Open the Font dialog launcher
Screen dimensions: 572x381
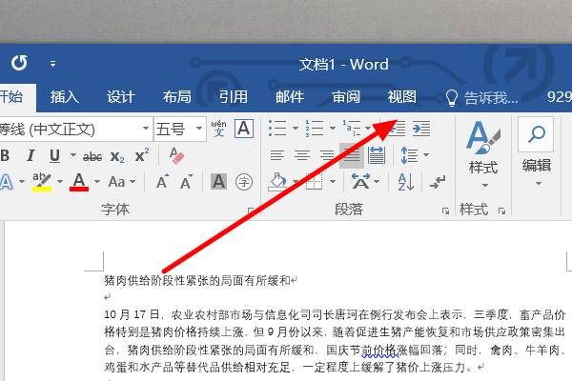point(251,211)
